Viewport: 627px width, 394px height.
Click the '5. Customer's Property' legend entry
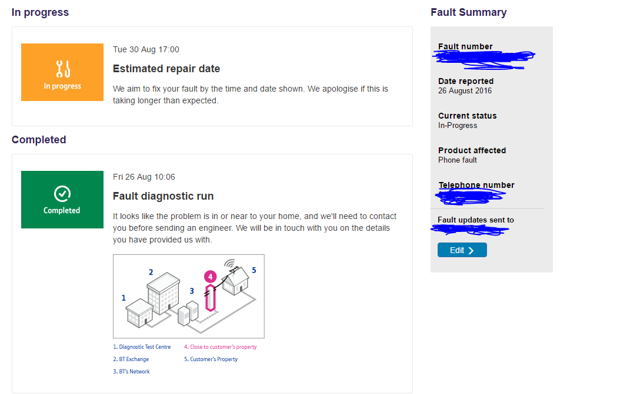pos(211,359)
